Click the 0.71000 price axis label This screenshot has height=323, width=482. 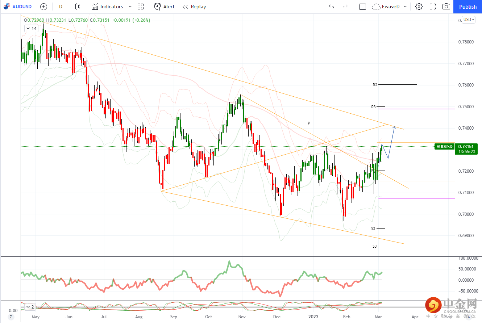(x=466, y=193)
